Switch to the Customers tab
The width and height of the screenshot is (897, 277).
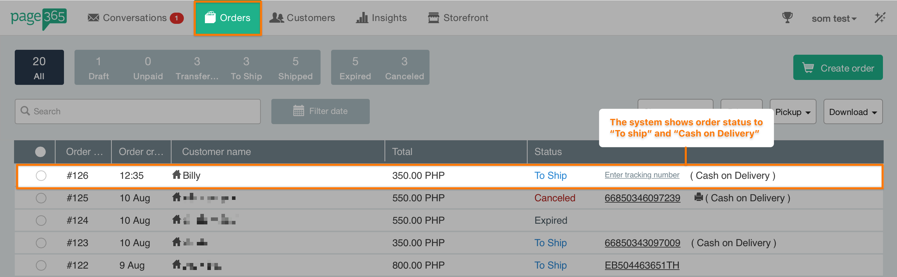tap(302, 18)
